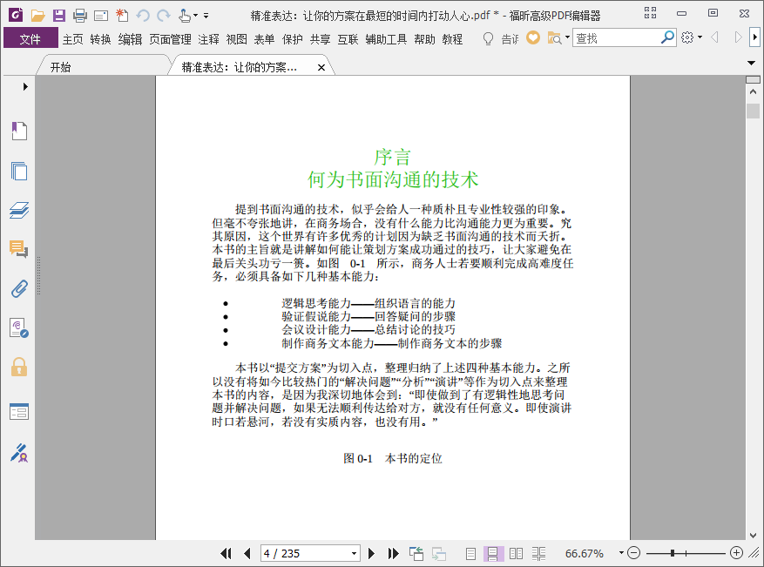The image size is (764, 567).
Task: Expand the left navigation panel arrow
Action: click(25, 87)
